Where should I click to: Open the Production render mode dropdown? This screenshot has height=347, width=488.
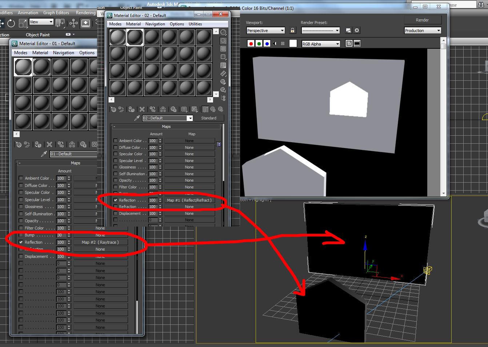click(423, 31)
